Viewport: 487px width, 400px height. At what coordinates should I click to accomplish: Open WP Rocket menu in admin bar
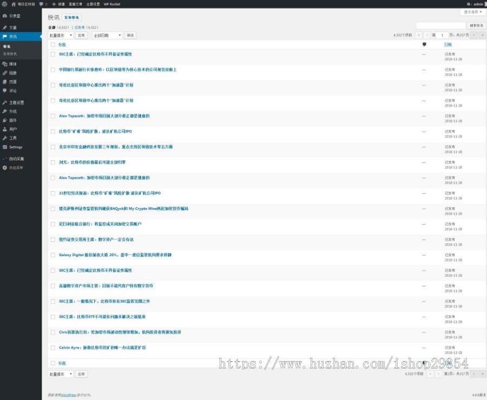pyautogui.click(x=111, y=4)
